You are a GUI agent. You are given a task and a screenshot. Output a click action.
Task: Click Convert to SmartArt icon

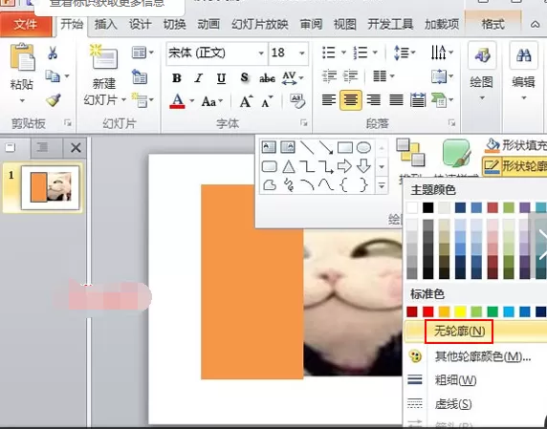[x=440, y=100]
